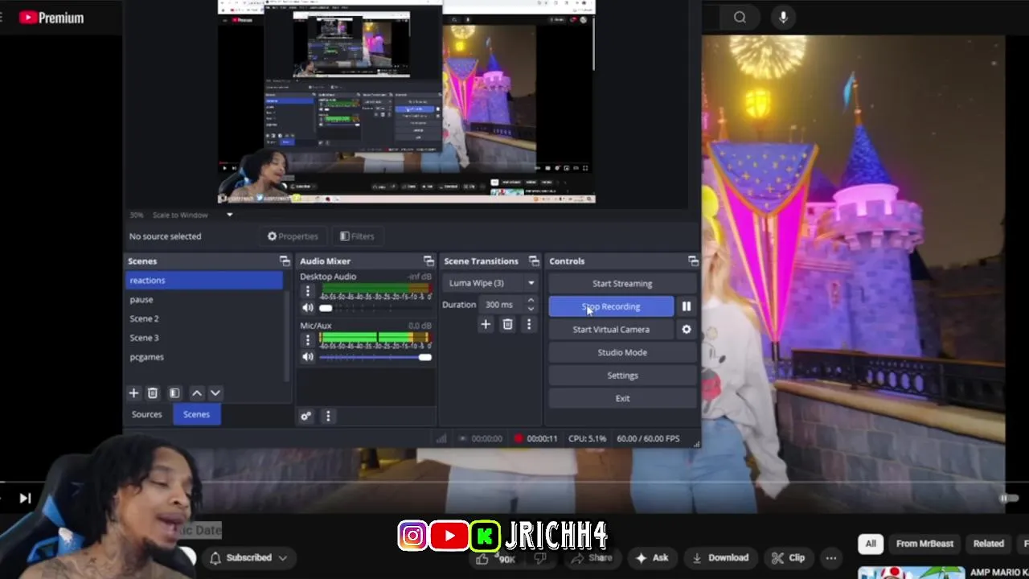Decrease transition duration with down arrow

pos(531,309)
